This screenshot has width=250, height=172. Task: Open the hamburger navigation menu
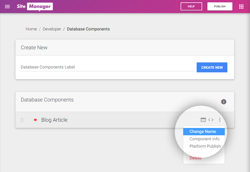pyautogui.click(x=7, y=7)
